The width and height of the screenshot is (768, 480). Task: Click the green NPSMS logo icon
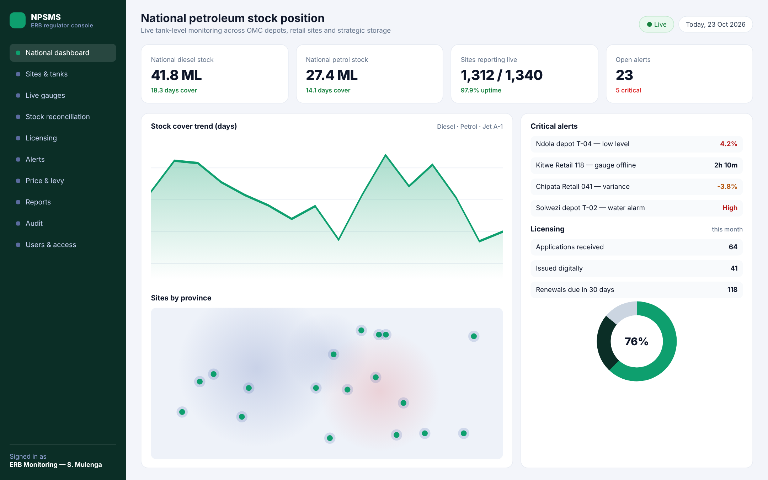[x=17, y=20]
